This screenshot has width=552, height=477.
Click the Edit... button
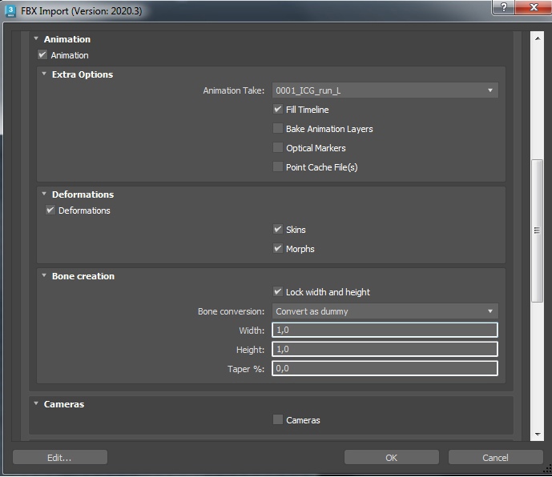pyautogui.click(x=60, y=457)
